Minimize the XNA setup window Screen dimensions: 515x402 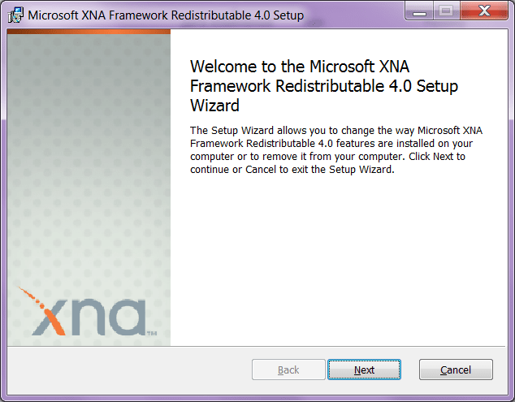(x=419, y=11)
